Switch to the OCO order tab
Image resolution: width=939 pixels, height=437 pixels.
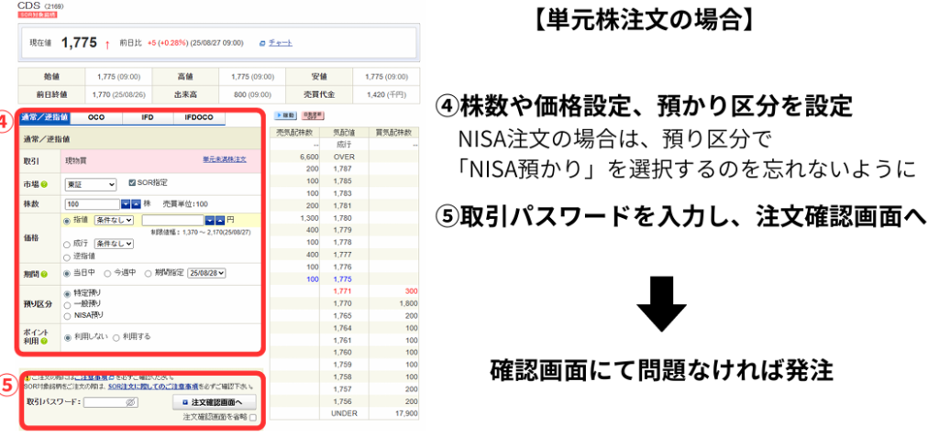tap(95, 117)
